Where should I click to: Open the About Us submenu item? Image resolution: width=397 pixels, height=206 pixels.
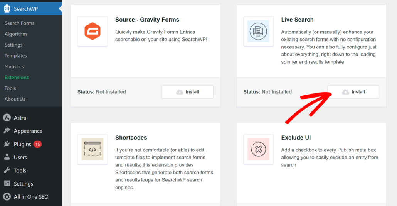pyautogui.click(x=15, y=99)
